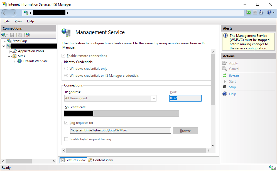Select Default Web Site node
The height and width of the screenshot is (171, 277).
coord(36,61)
